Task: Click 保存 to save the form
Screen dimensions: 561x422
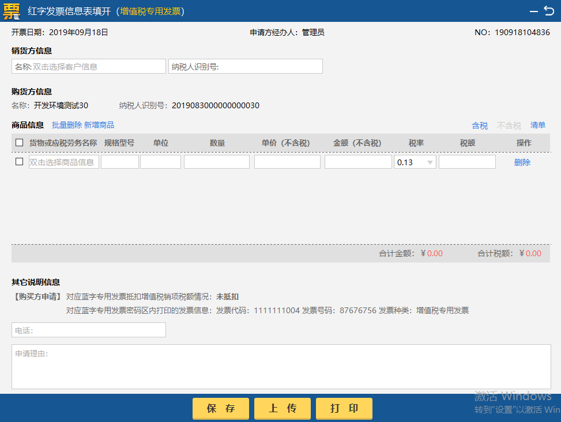Action: (x=220, y=408)
